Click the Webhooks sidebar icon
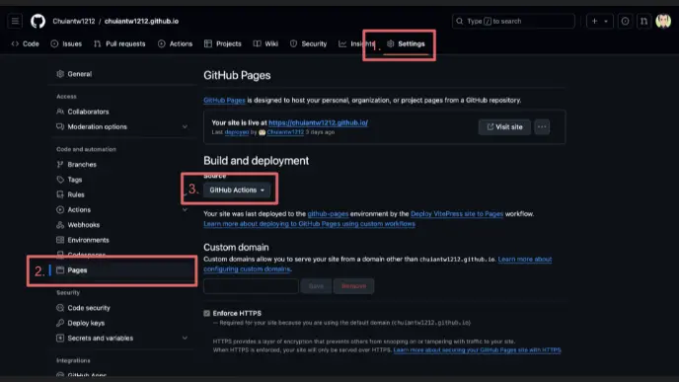Screen dimensions: 679x382 [60, 225]
